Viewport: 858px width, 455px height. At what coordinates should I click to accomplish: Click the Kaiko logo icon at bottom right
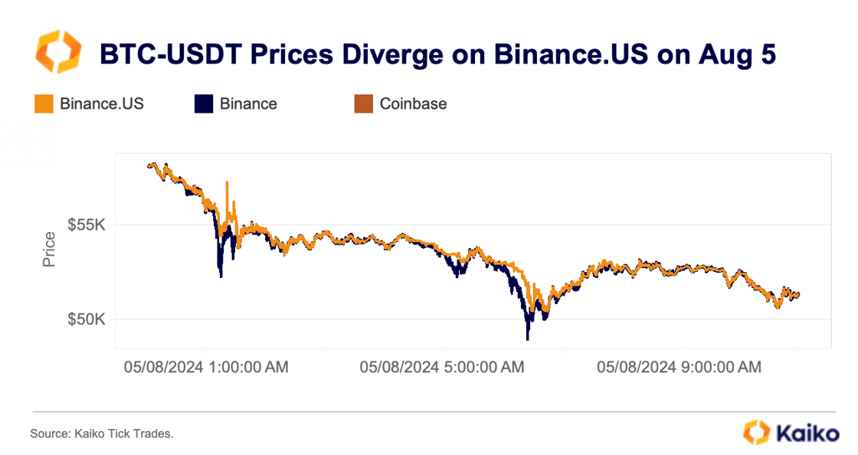[x=757, y=432]
